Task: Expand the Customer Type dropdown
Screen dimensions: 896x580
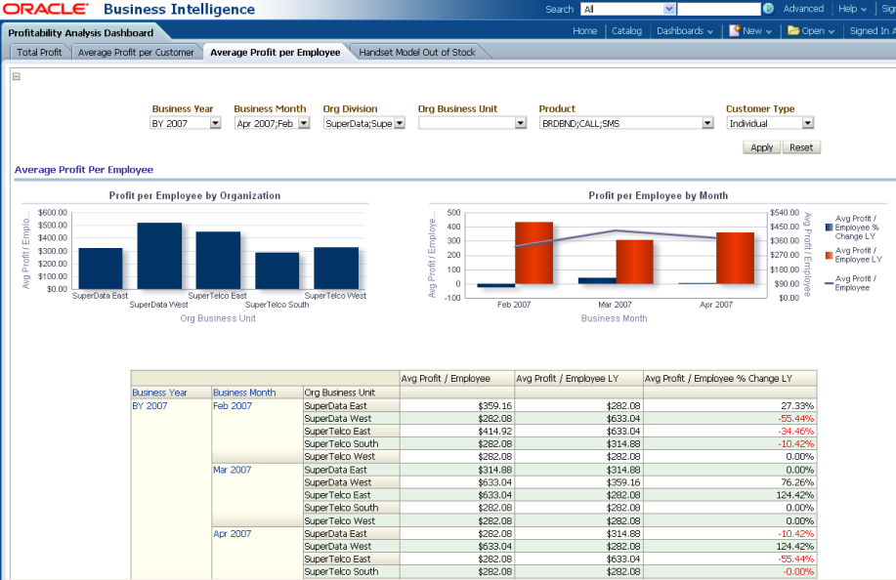Action: [x=807, y=123]
